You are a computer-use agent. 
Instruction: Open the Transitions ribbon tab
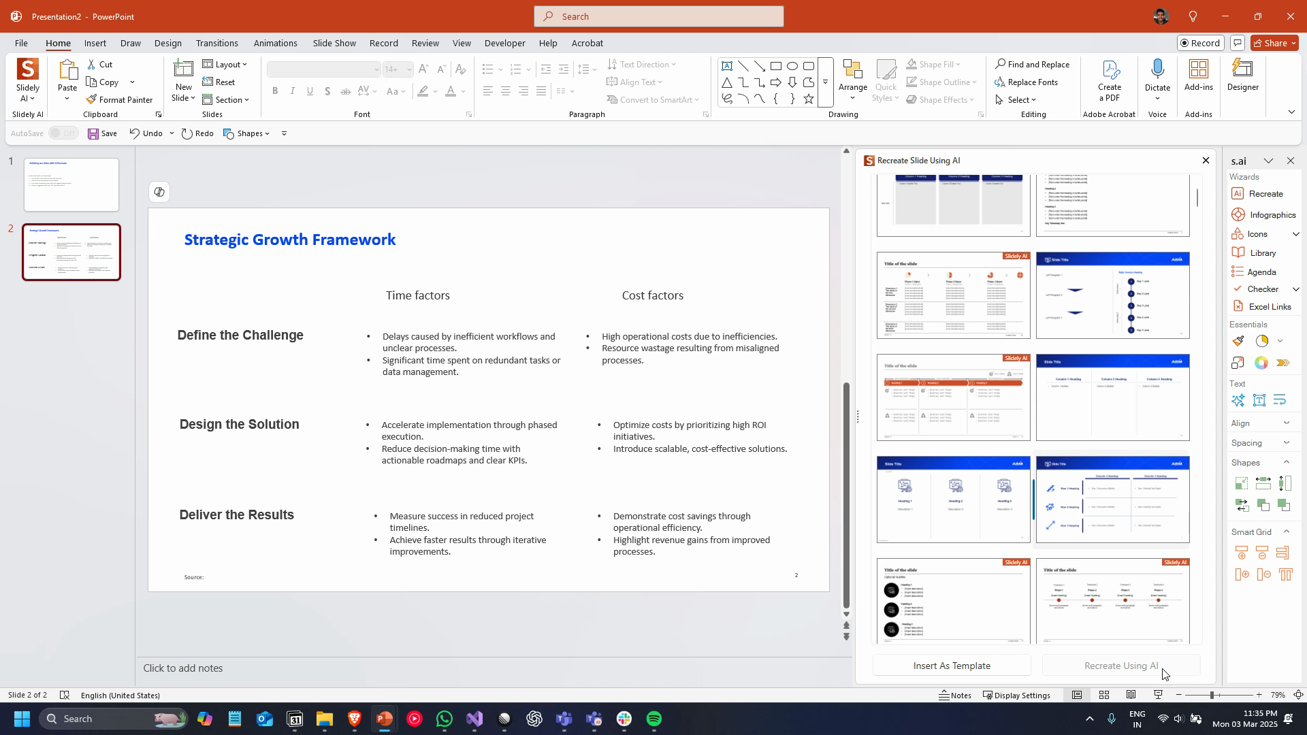(x=216, y=43)
